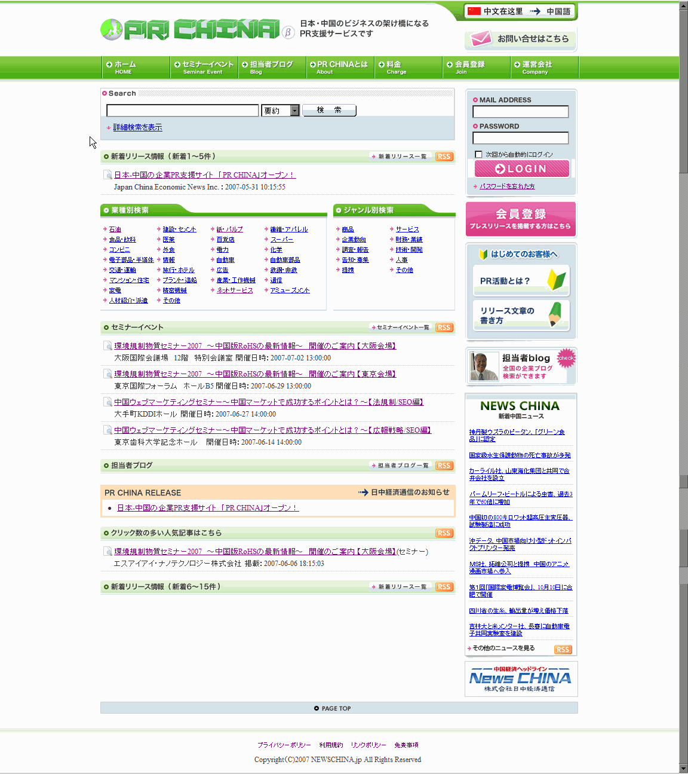Click RSS icon for the 新着リリース情報（新着1〜5件） section
The image size is (688, 774).
[444, 157]
